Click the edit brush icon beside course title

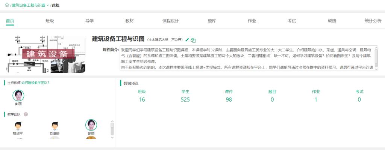[x=187, y=39]
